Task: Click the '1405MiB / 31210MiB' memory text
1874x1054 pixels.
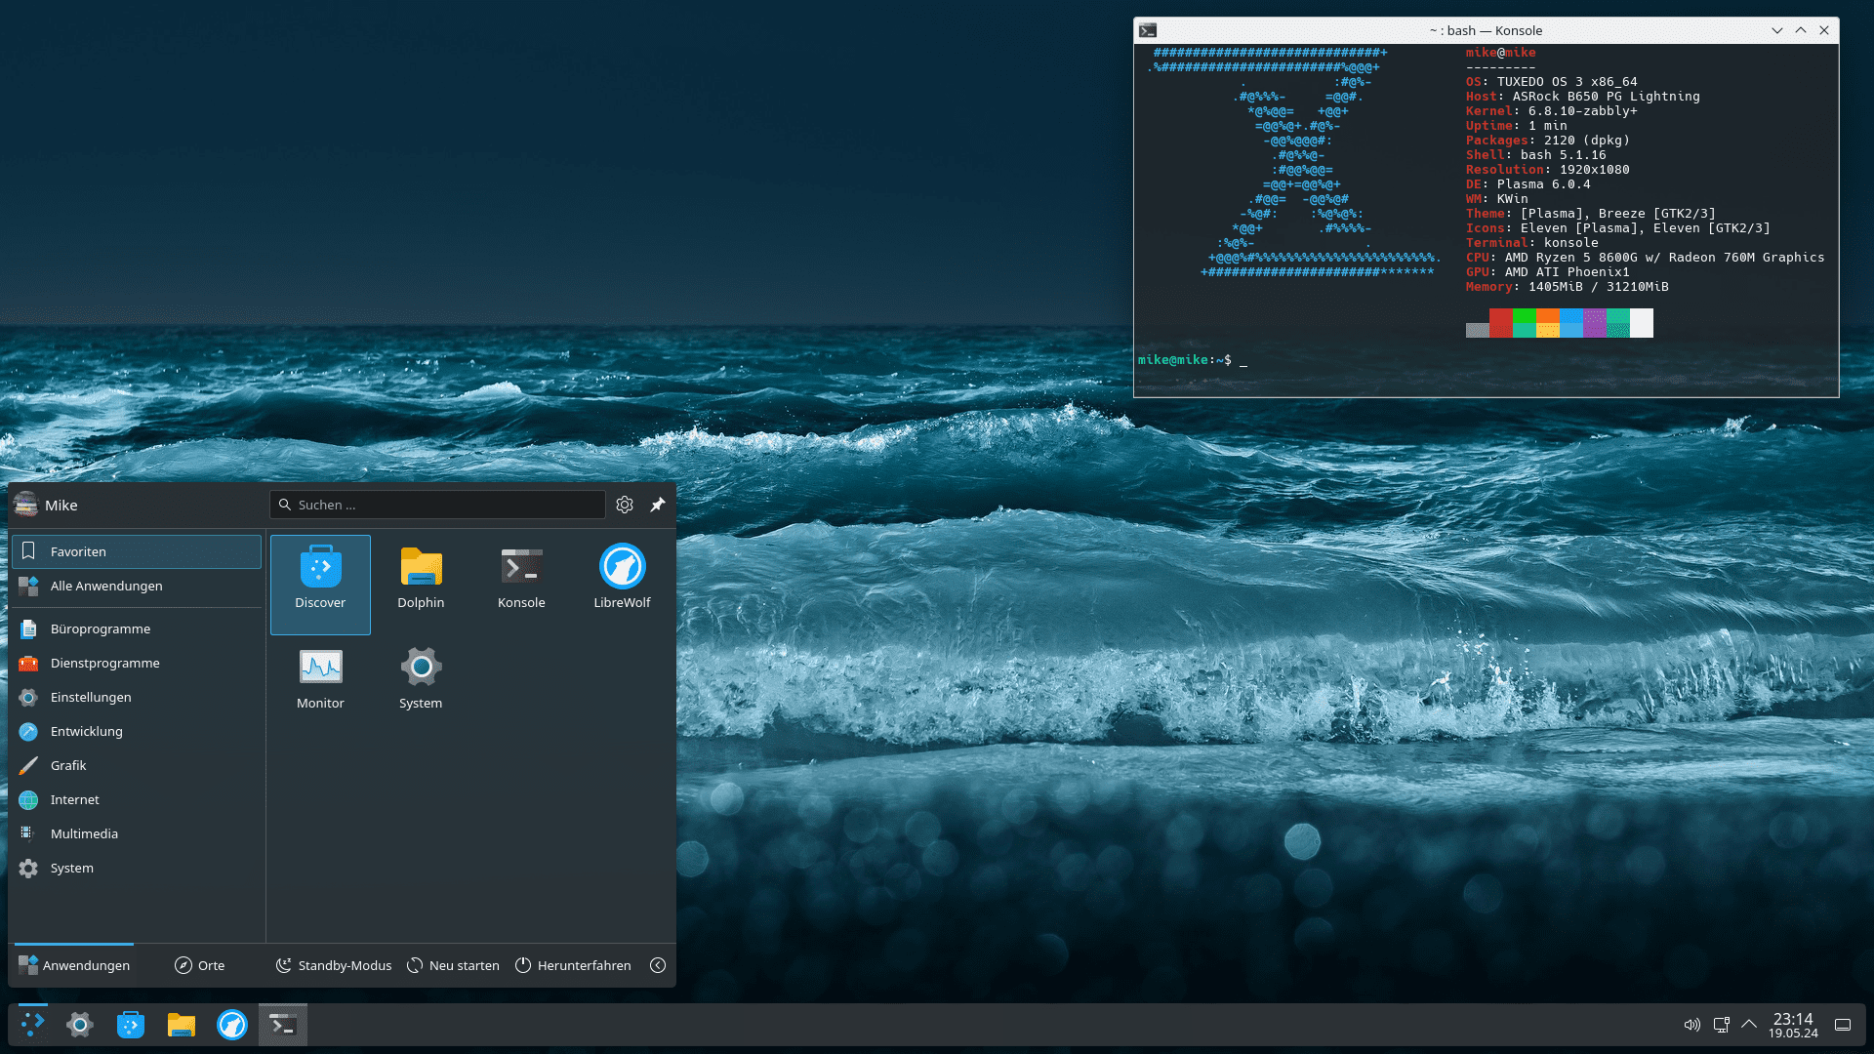Action: (1599, 287)
